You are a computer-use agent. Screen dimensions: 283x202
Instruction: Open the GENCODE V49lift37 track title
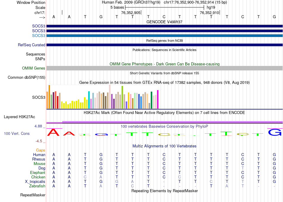tap(164, 22)
